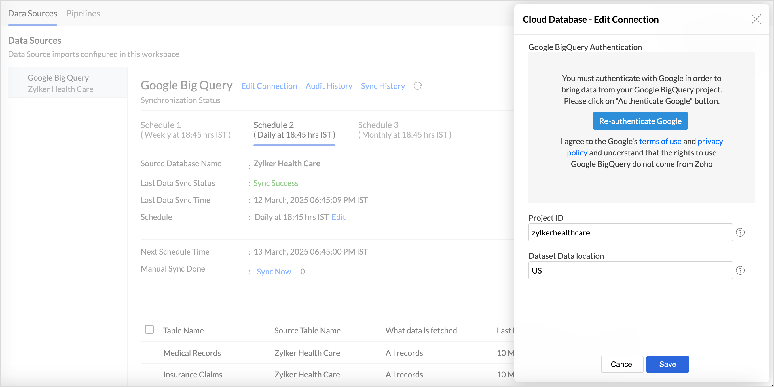Viewport: 774px width, 387px height.
Task: Open the Data Sources tab
Action: (32, 14)
